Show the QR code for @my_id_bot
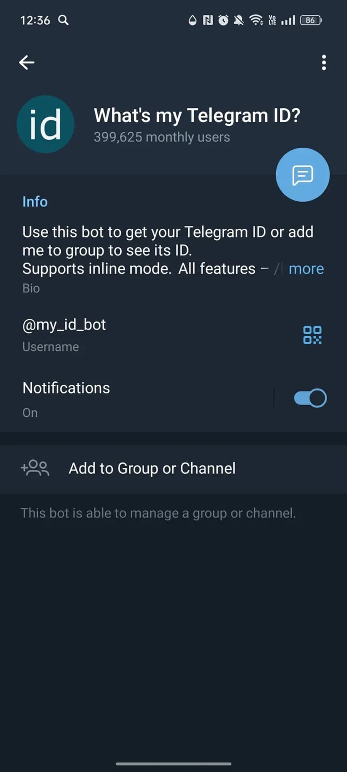The height and width of the screenshot is (772, 347). click(312, 335)
